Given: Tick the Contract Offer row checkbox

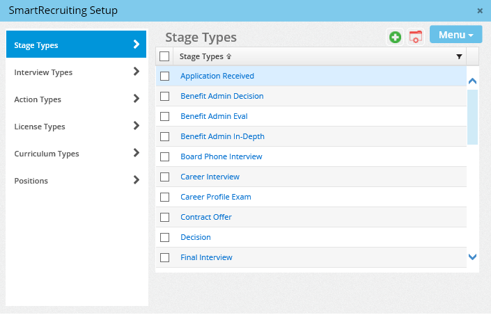Looking at the screenshot, I should click(x=165, y=217).
